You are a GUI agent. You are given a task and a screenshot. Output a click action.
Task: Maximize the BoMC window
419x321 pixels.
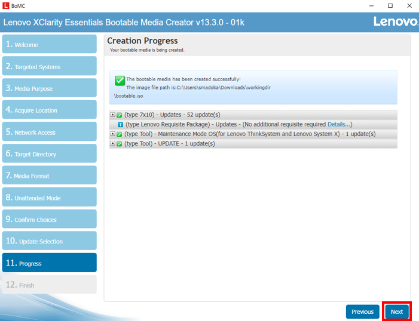click(x=390, y=5)
